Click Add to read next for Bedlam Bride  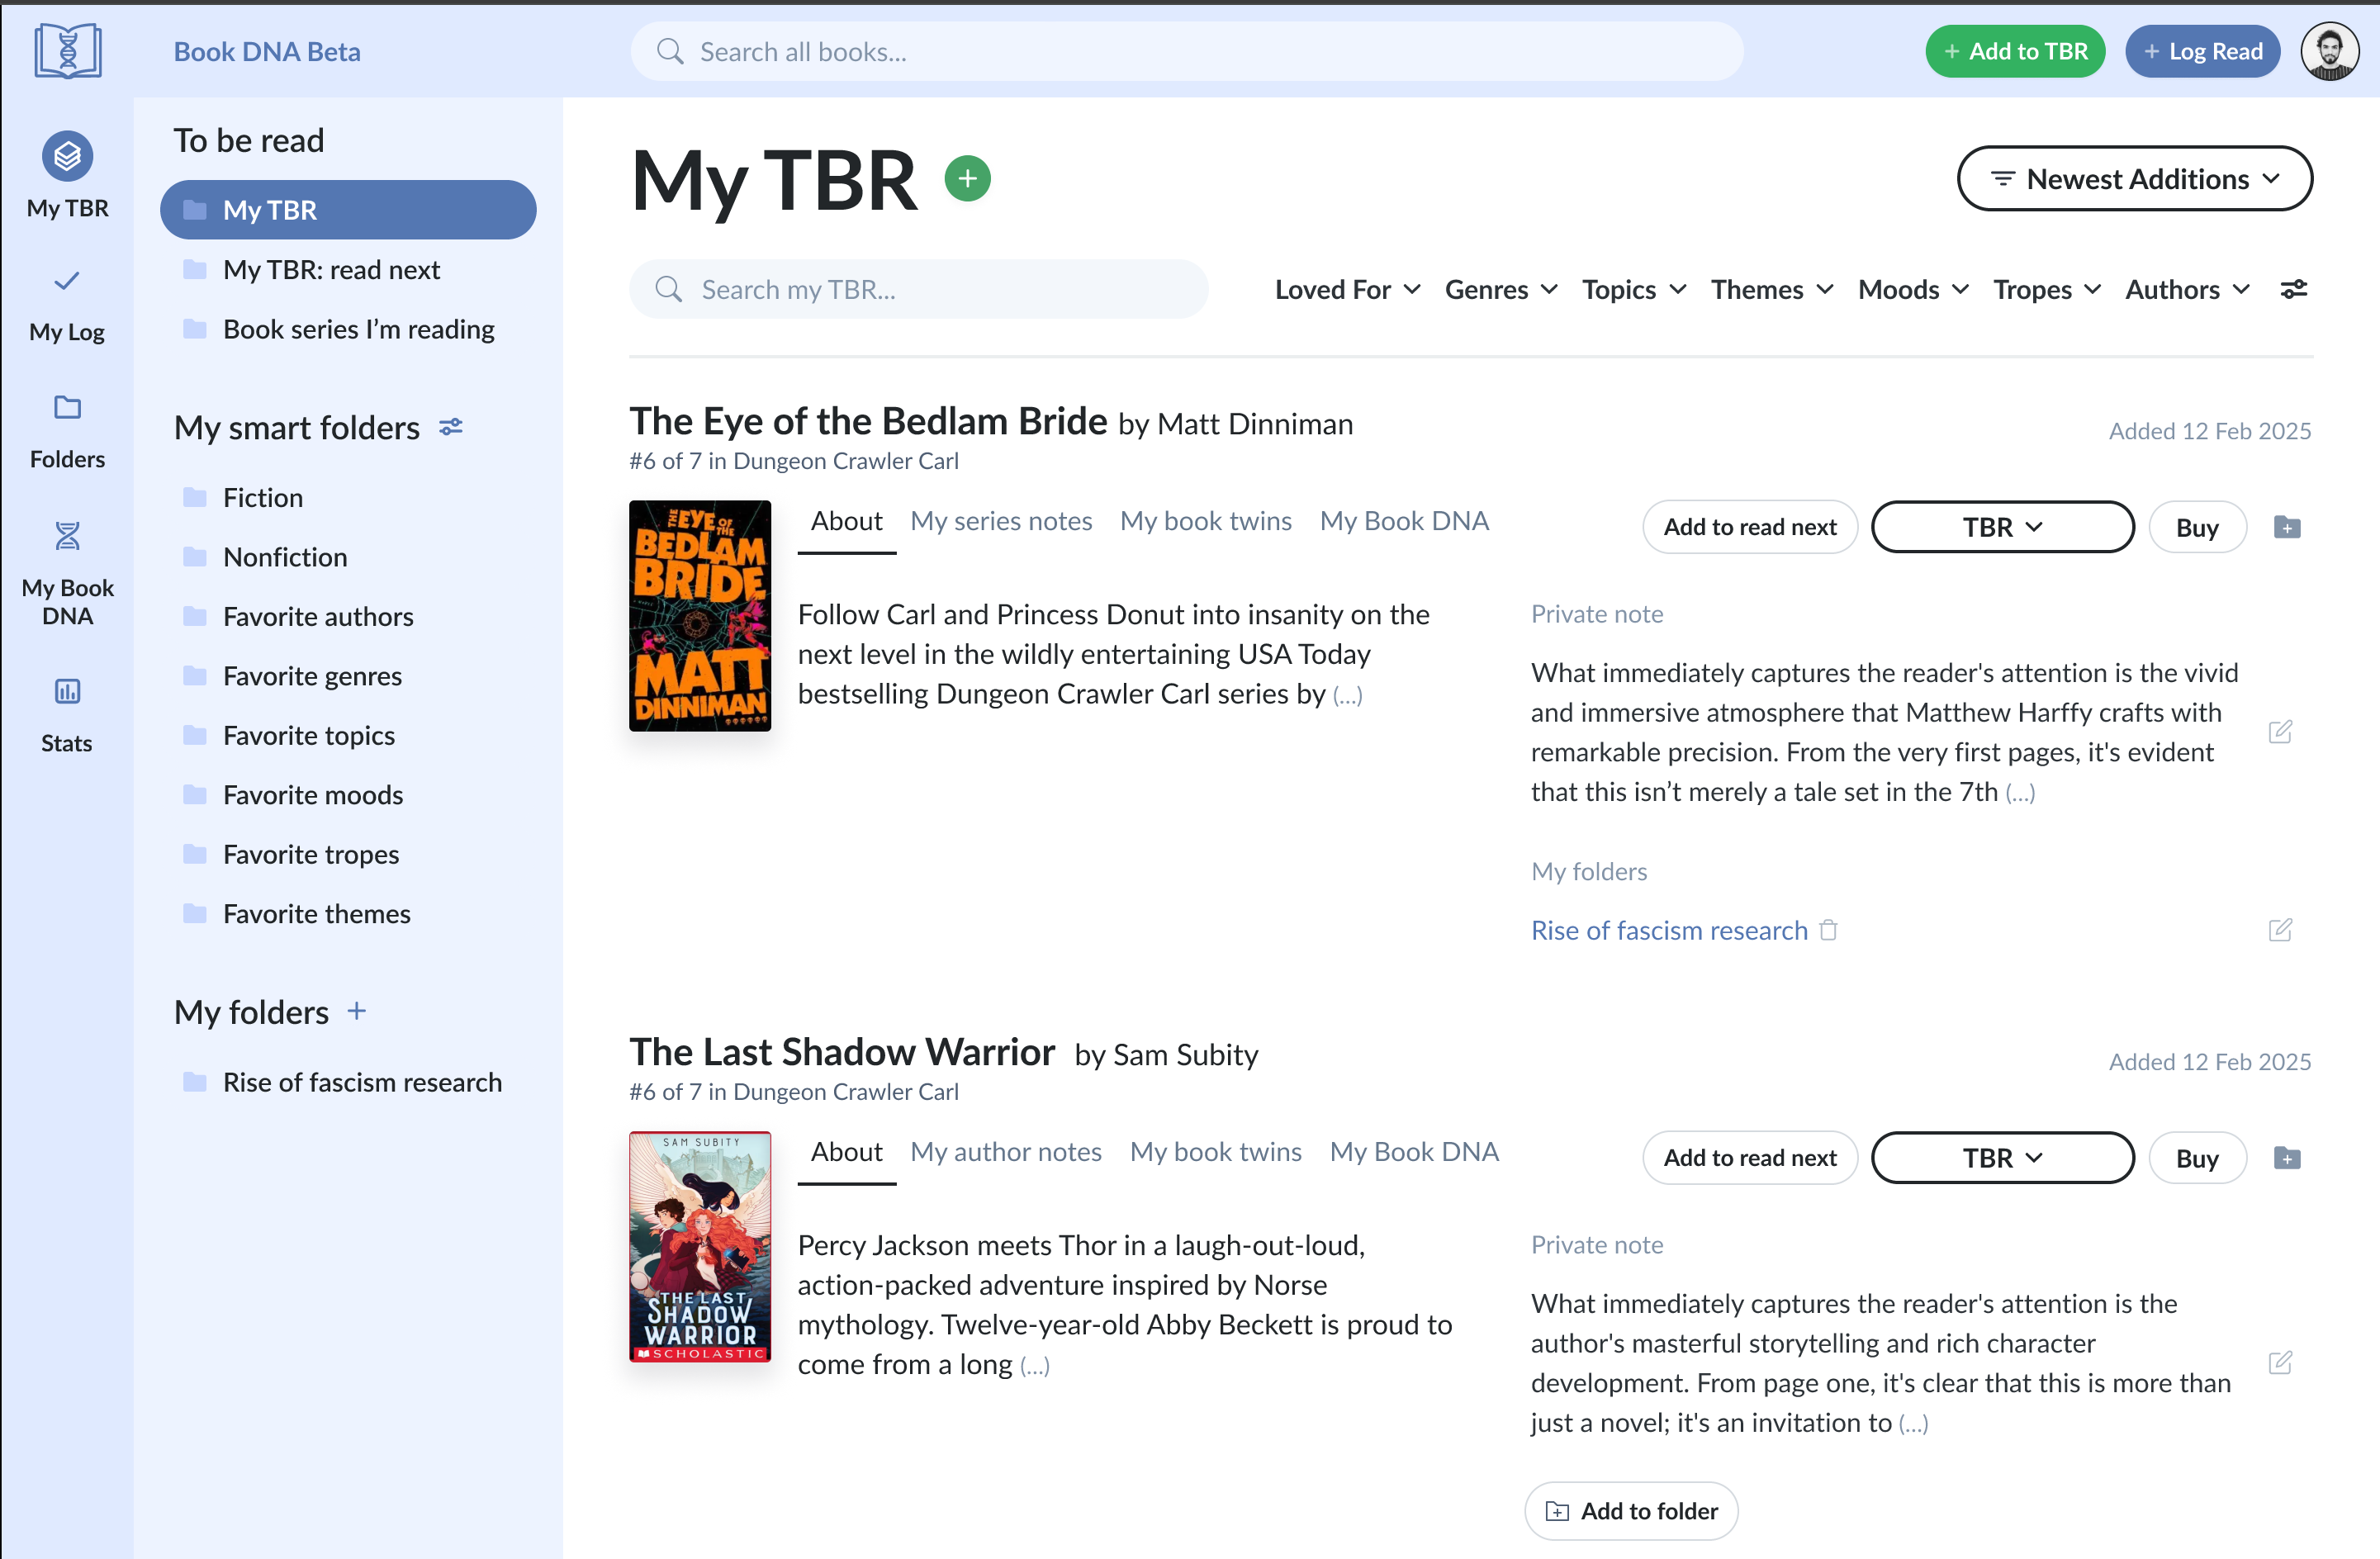(1749, 527)
